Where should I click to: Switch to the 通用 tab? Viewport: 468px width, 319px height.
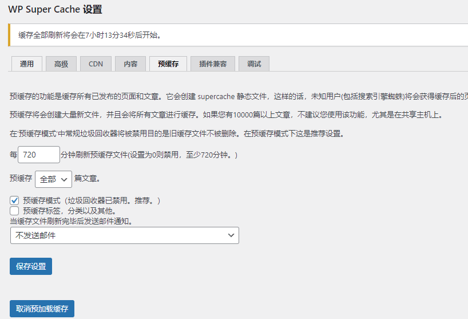pyautogui.click(x=26, y=64)
